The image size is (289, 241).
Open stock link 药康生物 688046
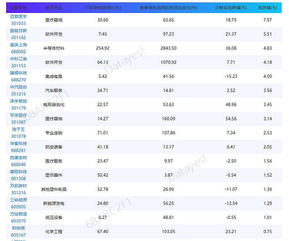tap(18, 161)
